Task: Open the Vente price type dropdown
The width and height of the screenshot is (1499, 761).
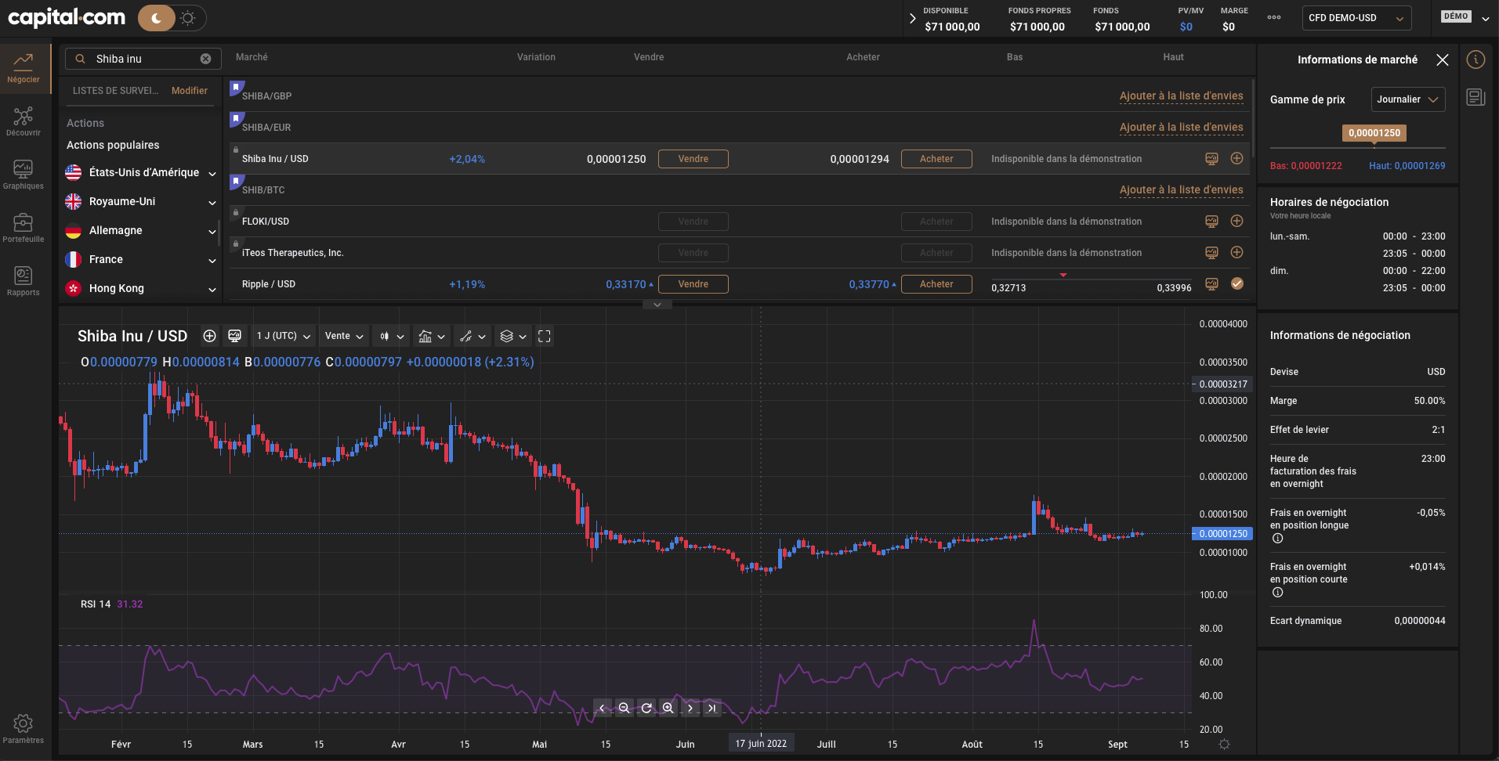Action: pyautogui.click(x=344, y=336)
